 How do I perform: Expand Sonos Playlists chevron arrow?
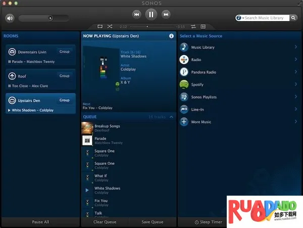[296, 97]
